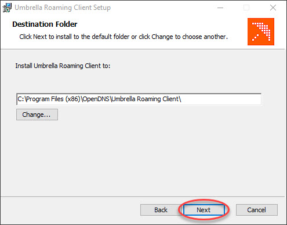Click inside the install path field
This screenshot has height=225, width=287.
point(139,99)
